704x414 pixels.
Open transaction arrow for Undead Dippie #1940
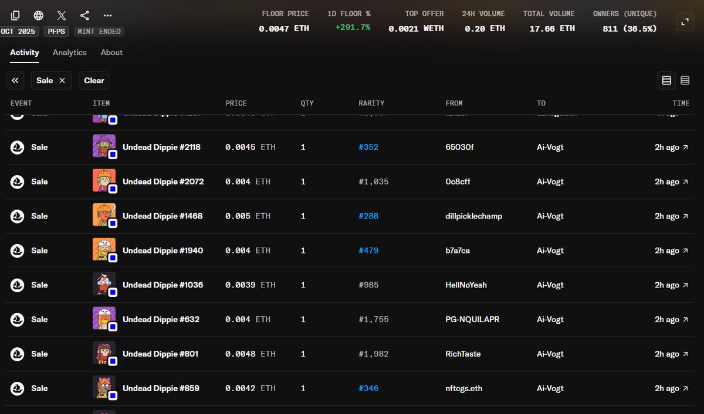(685, 251)
